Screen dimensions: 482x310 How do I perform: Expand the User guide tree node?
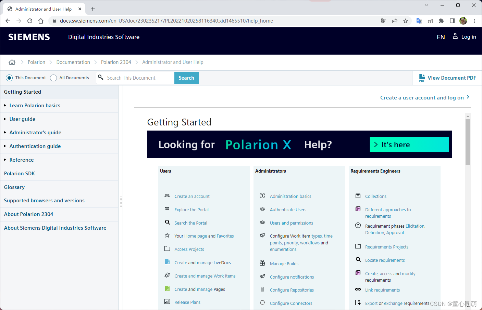point(5,119)
